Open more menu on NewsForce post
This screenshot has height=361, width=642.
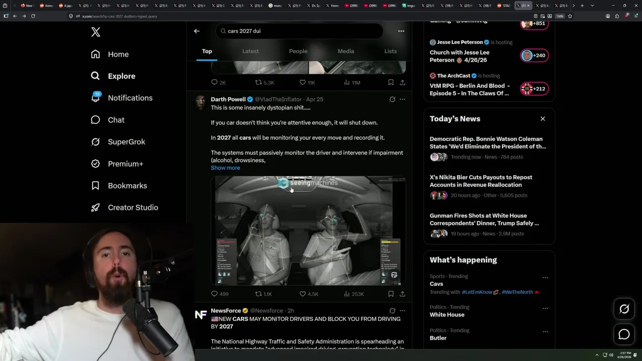tap(402, 311)
